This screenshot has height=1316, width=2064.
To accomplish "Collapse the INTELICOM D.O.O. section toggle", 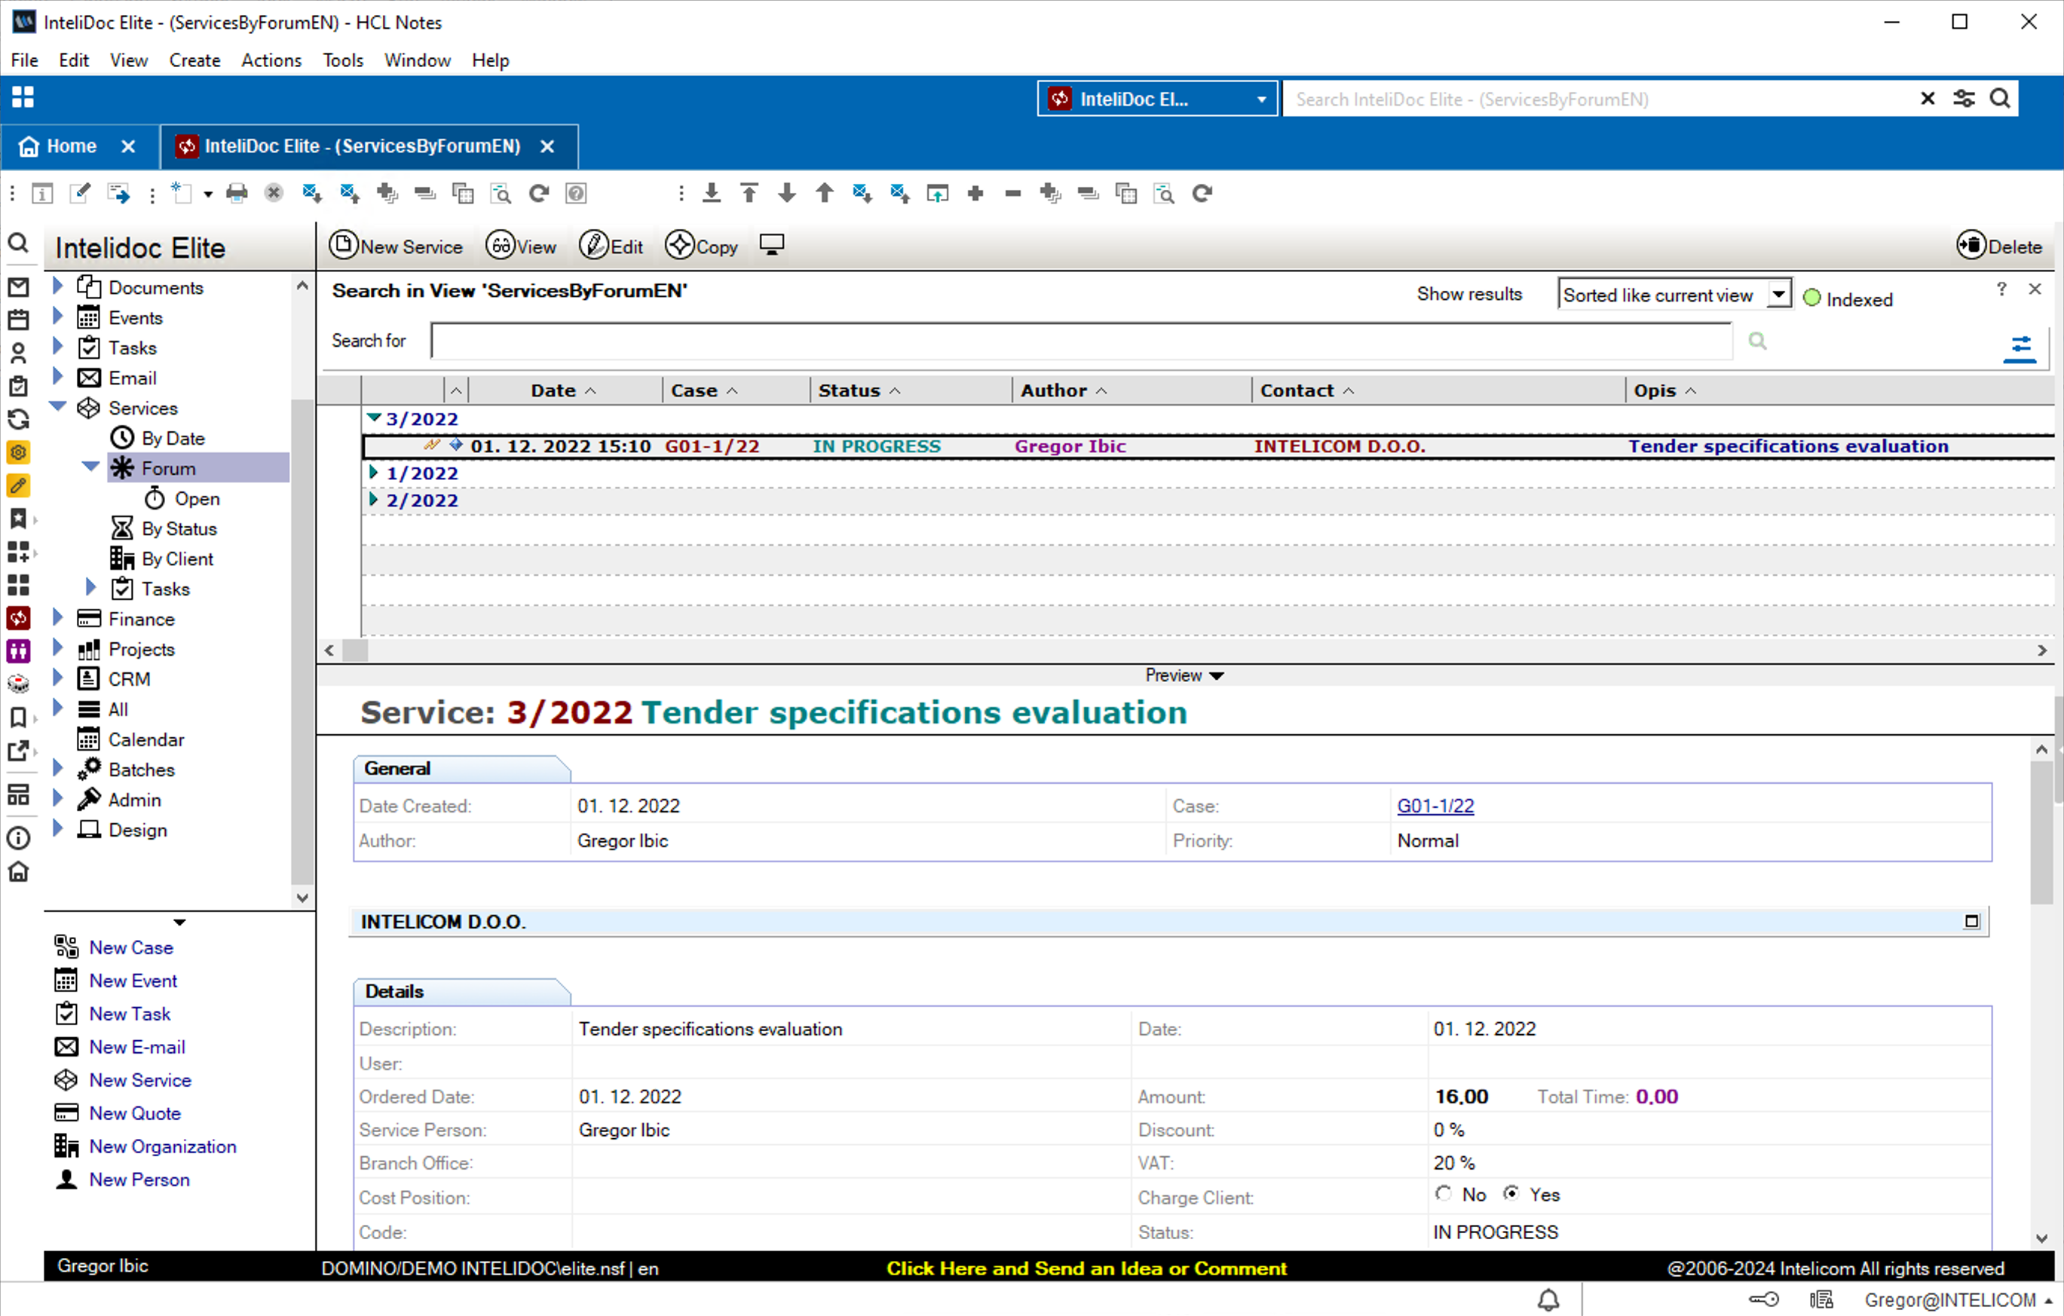I will click(1971, 921).
